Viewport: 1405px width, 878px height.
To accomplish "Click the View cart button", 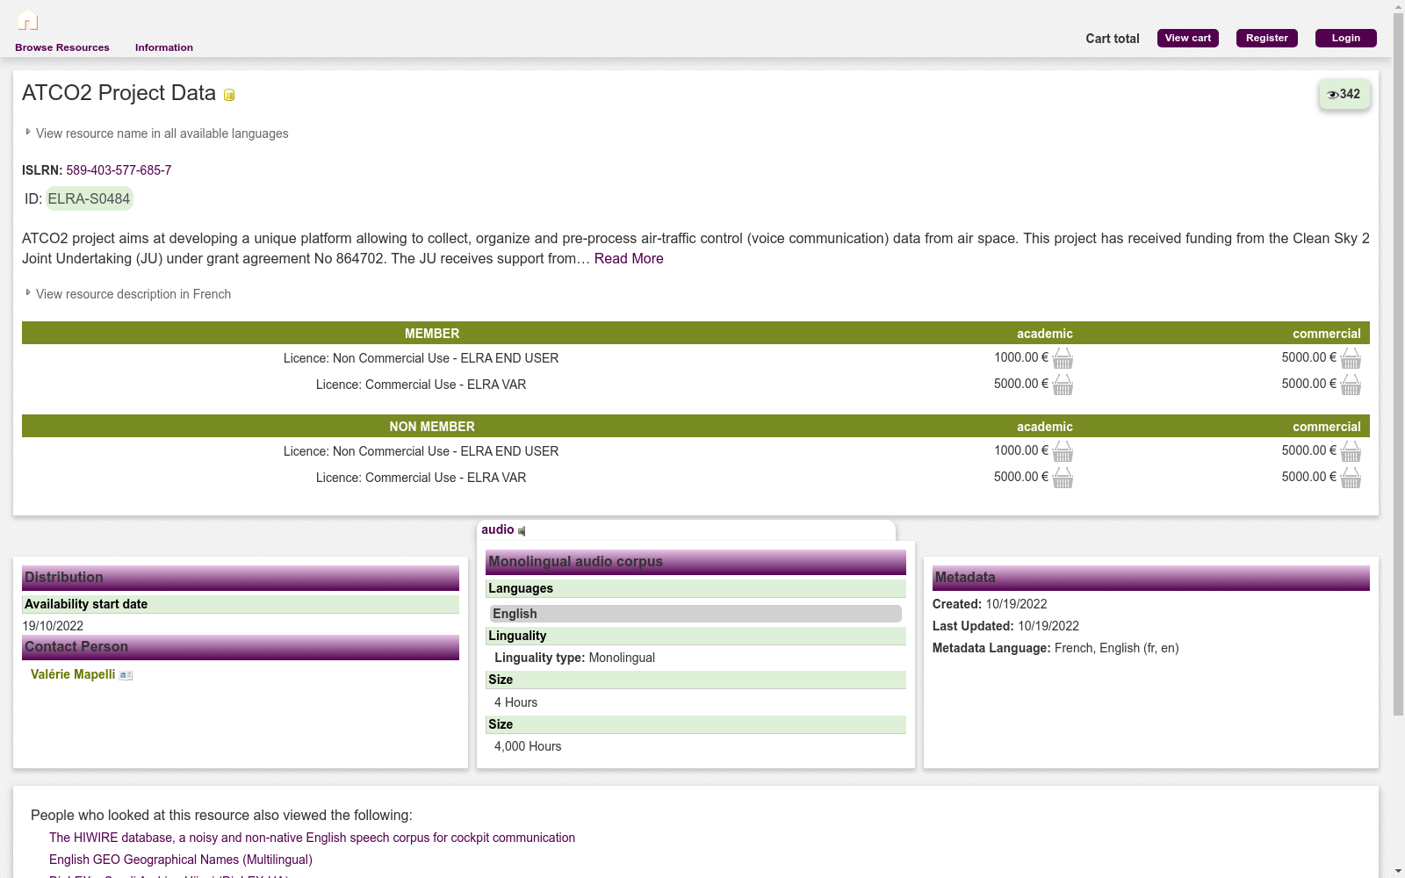I will [1188, 38].
